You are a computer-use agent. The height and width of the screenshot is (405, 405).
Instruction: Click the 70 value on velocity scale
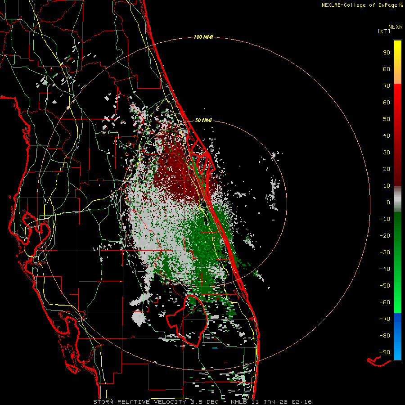click(x=387, y=86)
